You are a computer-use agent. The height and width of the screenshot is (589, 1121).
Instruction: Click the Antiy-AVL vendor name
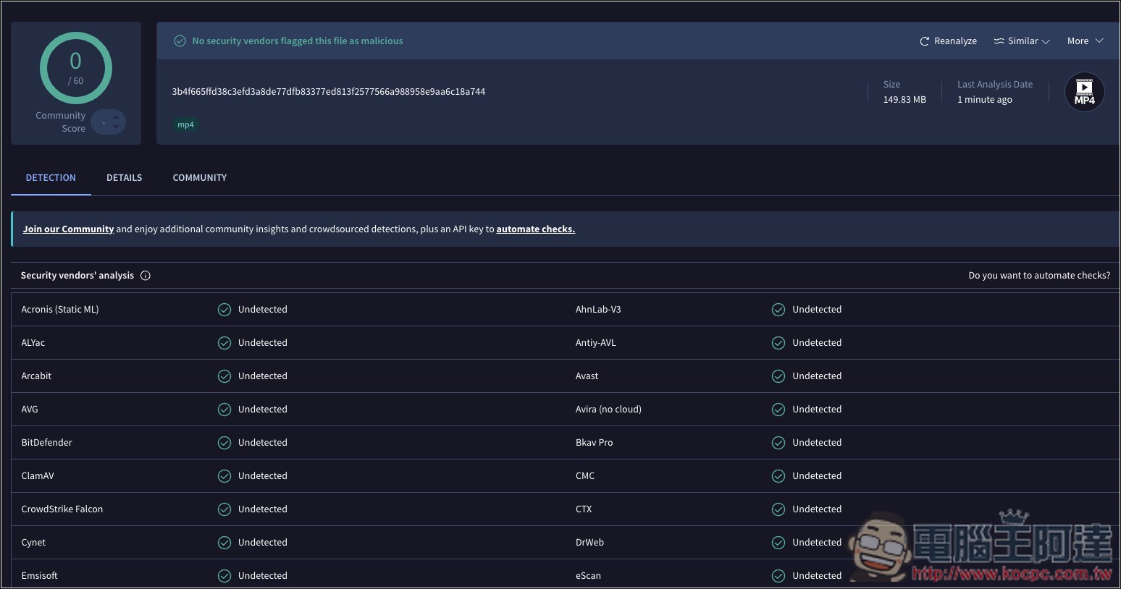(595, 343)
